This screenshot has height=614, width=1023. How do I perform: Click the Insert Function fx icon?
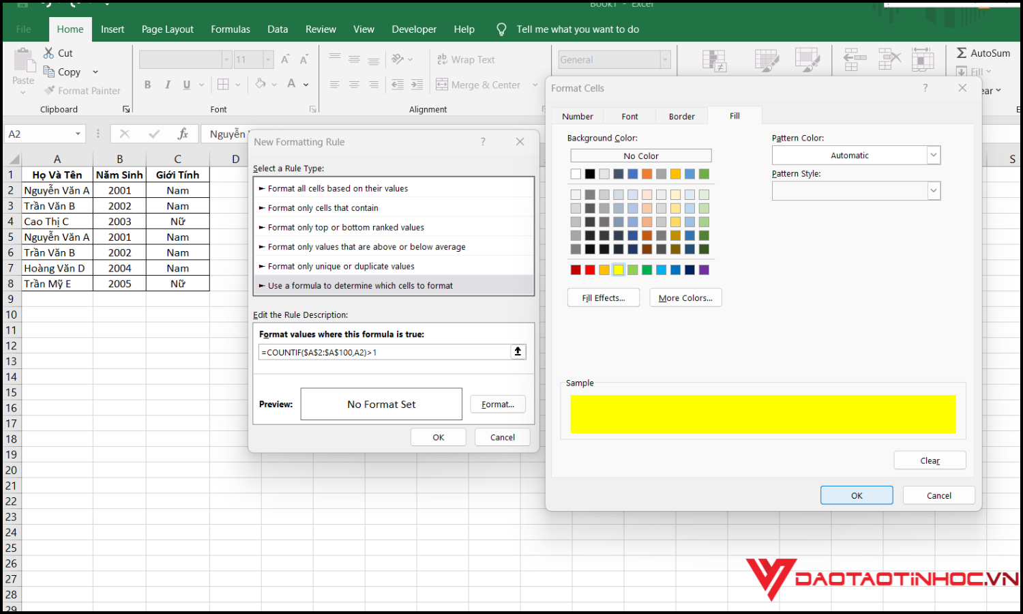click(183, 134)
